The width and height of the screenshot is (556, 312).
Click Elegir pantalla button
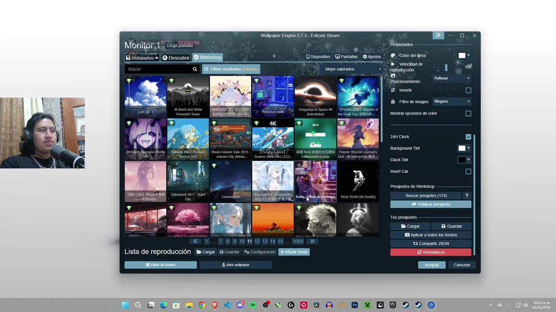180,45
